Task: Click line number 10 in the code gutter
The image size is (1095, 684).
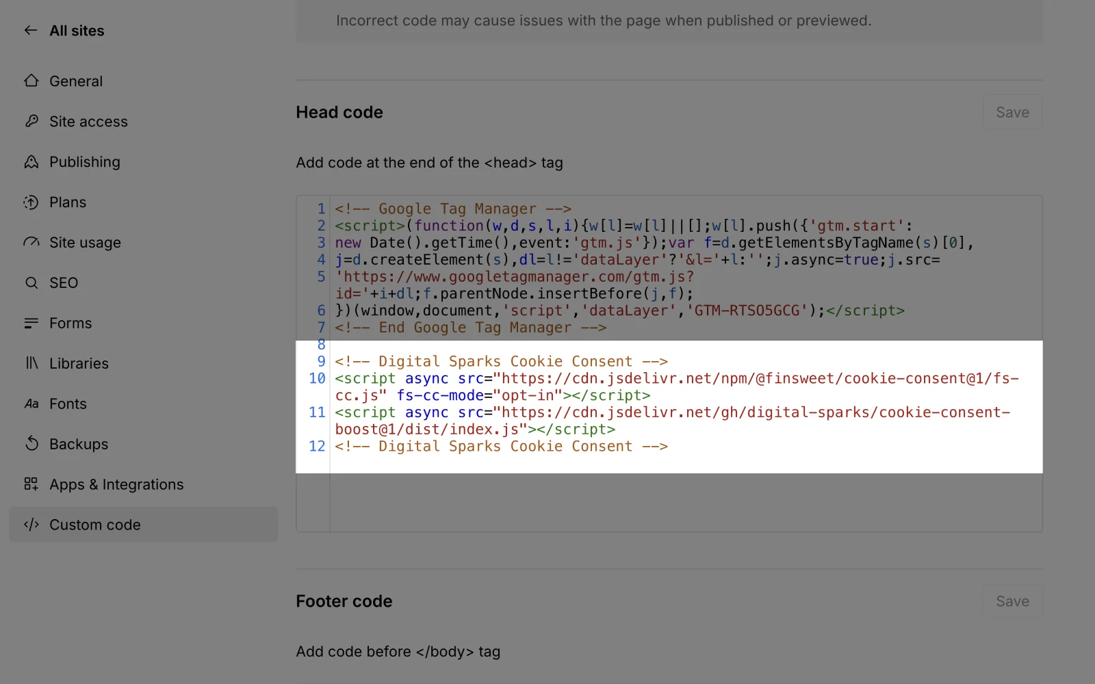Action: pyautogui.click(x=317, y=378)
